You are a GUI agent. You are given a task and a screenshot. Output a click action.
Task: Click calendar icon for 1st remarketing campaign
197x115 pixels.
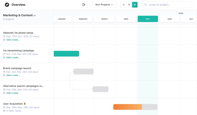click(x=4, y=54)
